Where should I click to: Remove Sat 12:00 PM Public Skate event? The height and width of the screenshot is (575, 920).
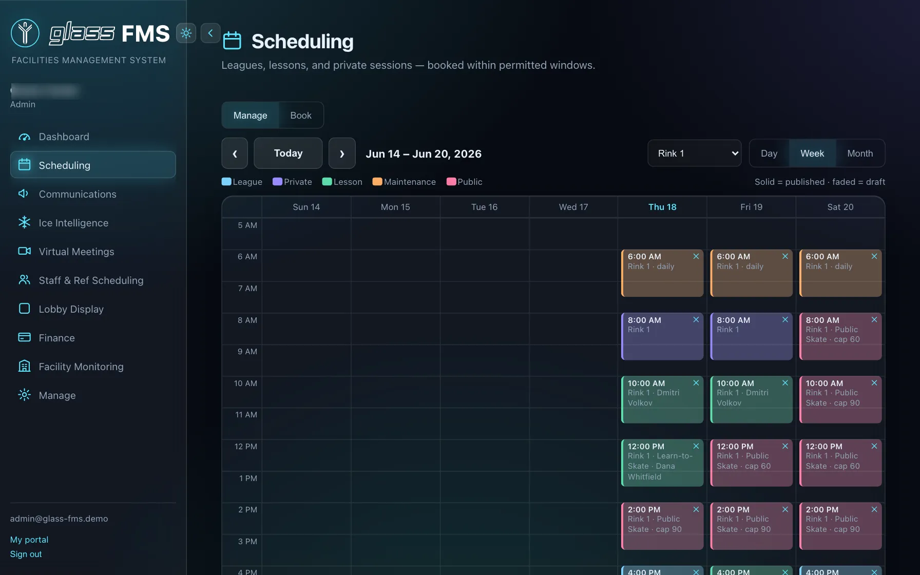click(x=874, y=446)
